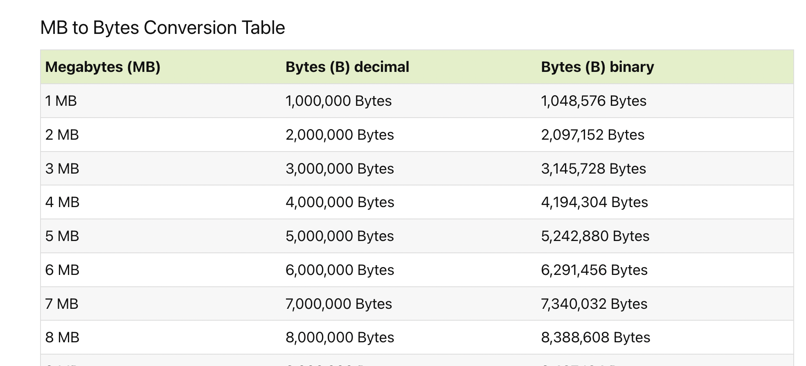
Task: Select the "1 MB" cell
Action: pyautogui.click(x=61, y=101)
